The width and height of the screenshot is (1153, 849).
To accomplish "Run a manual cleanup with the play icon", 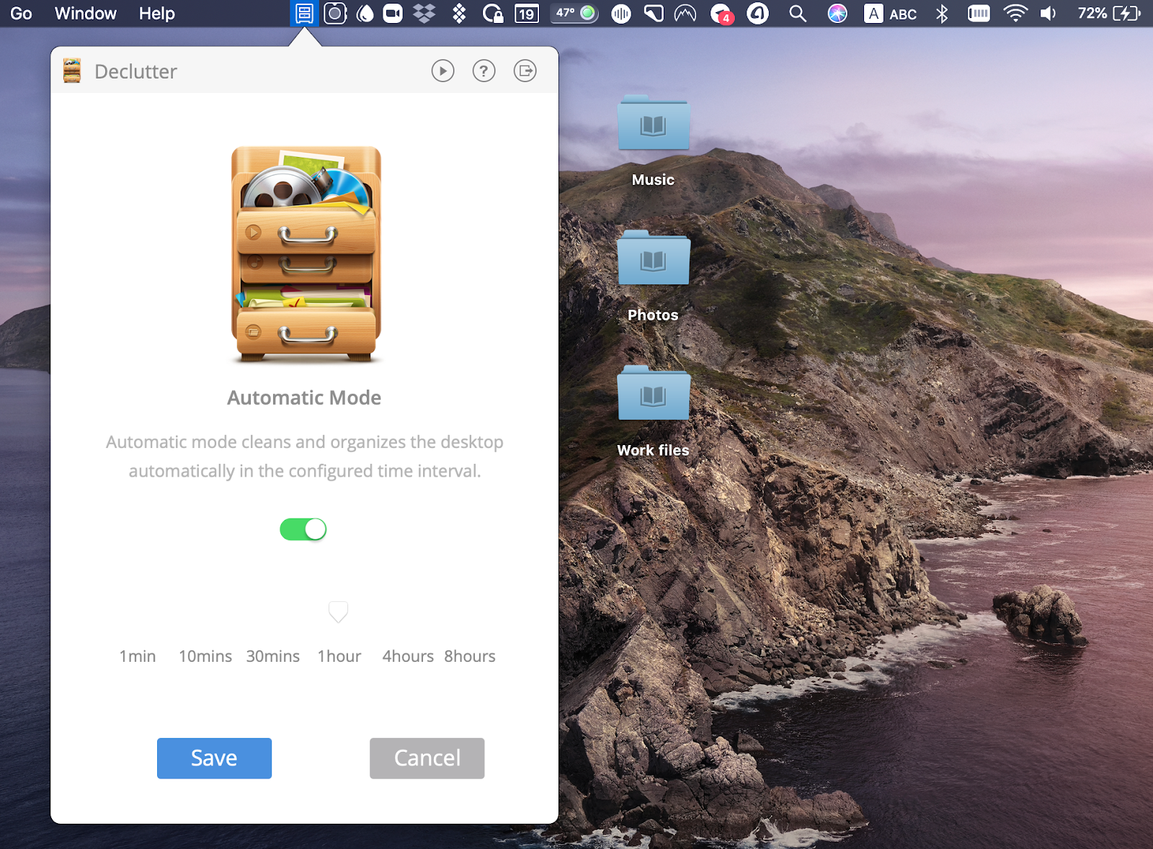I will pyautogui.click(x=442, y=71).
